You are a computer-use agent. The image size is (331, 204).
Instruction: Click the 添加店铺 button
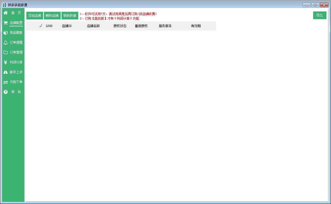pos(35,15)
